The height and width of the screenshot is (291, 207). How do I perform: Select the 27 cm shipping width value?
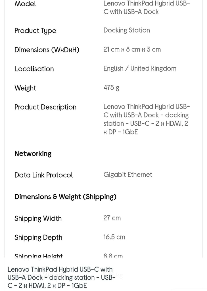pos(112,218)
